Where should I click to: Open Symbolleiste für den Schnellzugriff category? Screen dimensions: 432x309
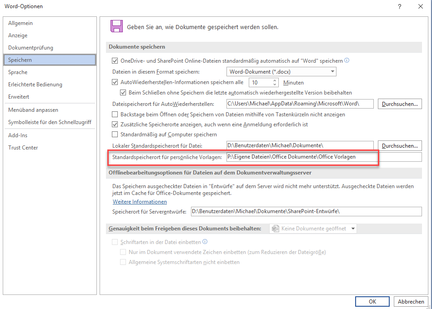pos(50,122)
